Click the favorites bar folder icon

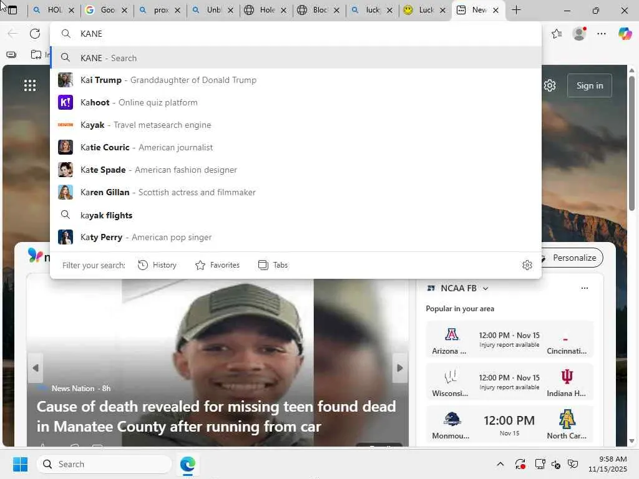click(36, 54)
